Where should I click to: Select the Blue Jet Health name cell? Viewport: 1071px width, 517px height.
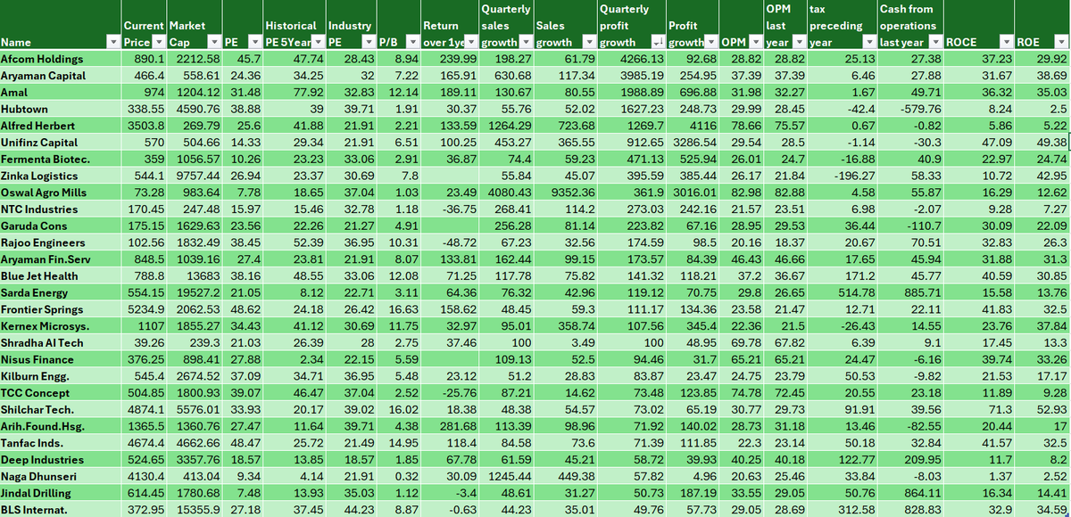(x=61, y=276)
